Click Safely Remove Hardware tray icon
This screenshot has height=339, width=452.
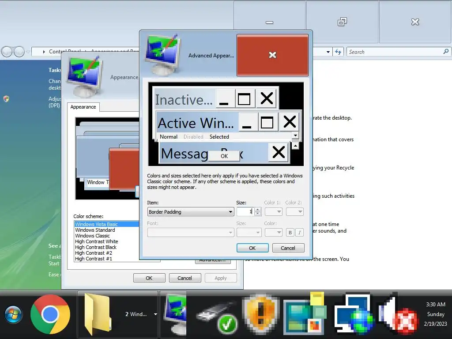coord(217,317)
